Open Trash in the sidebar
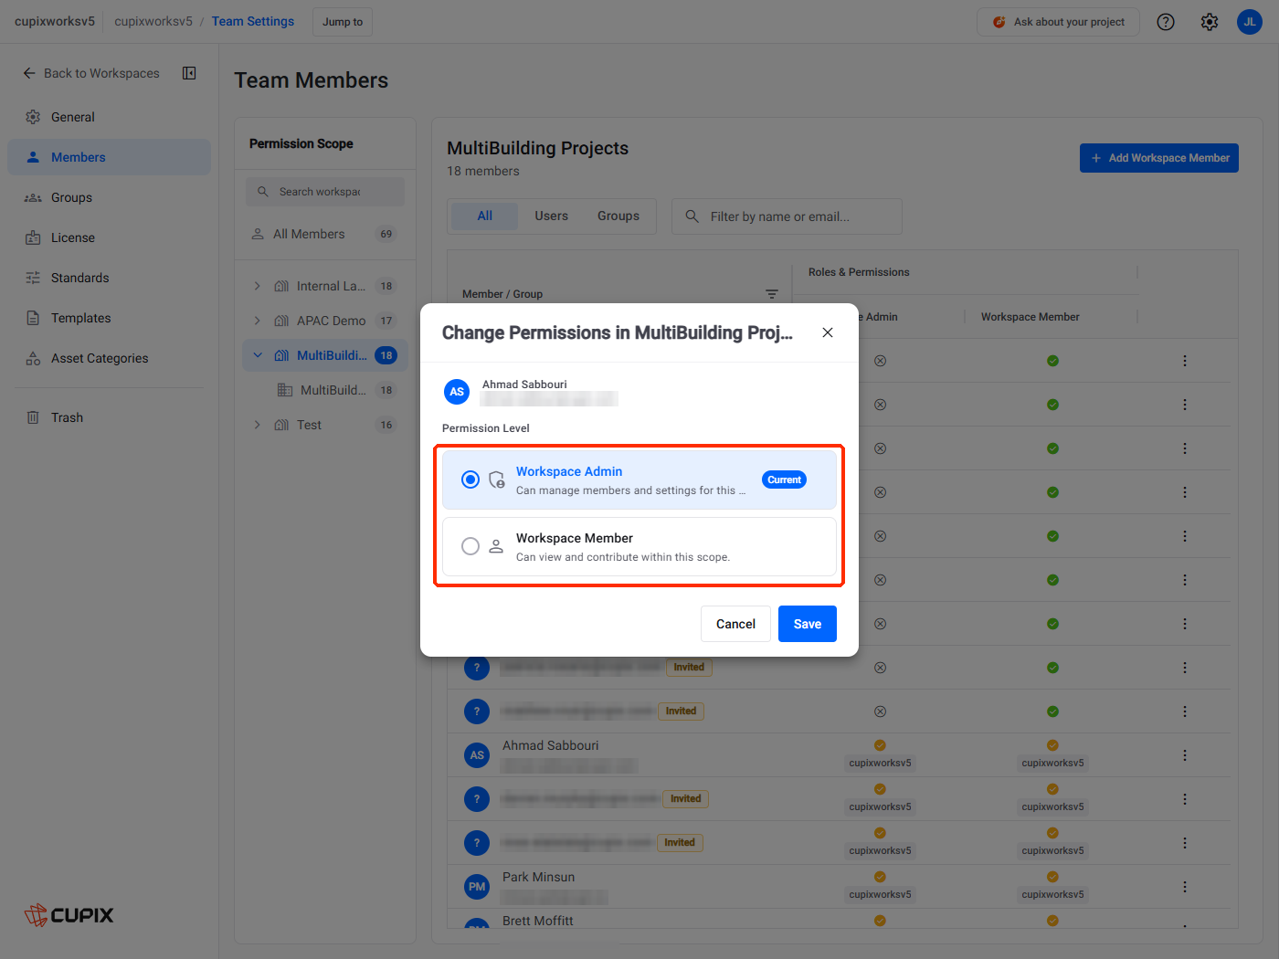 110,417
